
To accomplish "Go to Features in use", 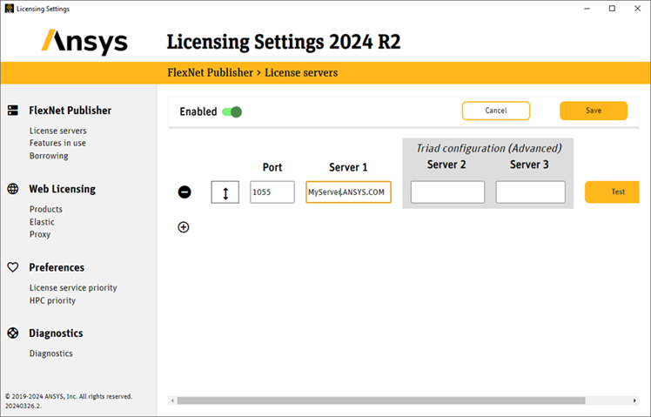I will tap(57, 143).
